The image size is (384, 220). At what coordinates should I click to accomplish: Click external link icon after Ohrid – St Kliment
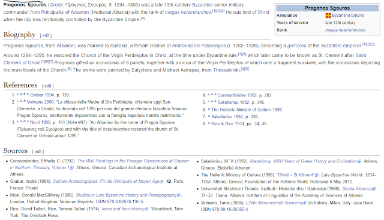click(317, 176)
